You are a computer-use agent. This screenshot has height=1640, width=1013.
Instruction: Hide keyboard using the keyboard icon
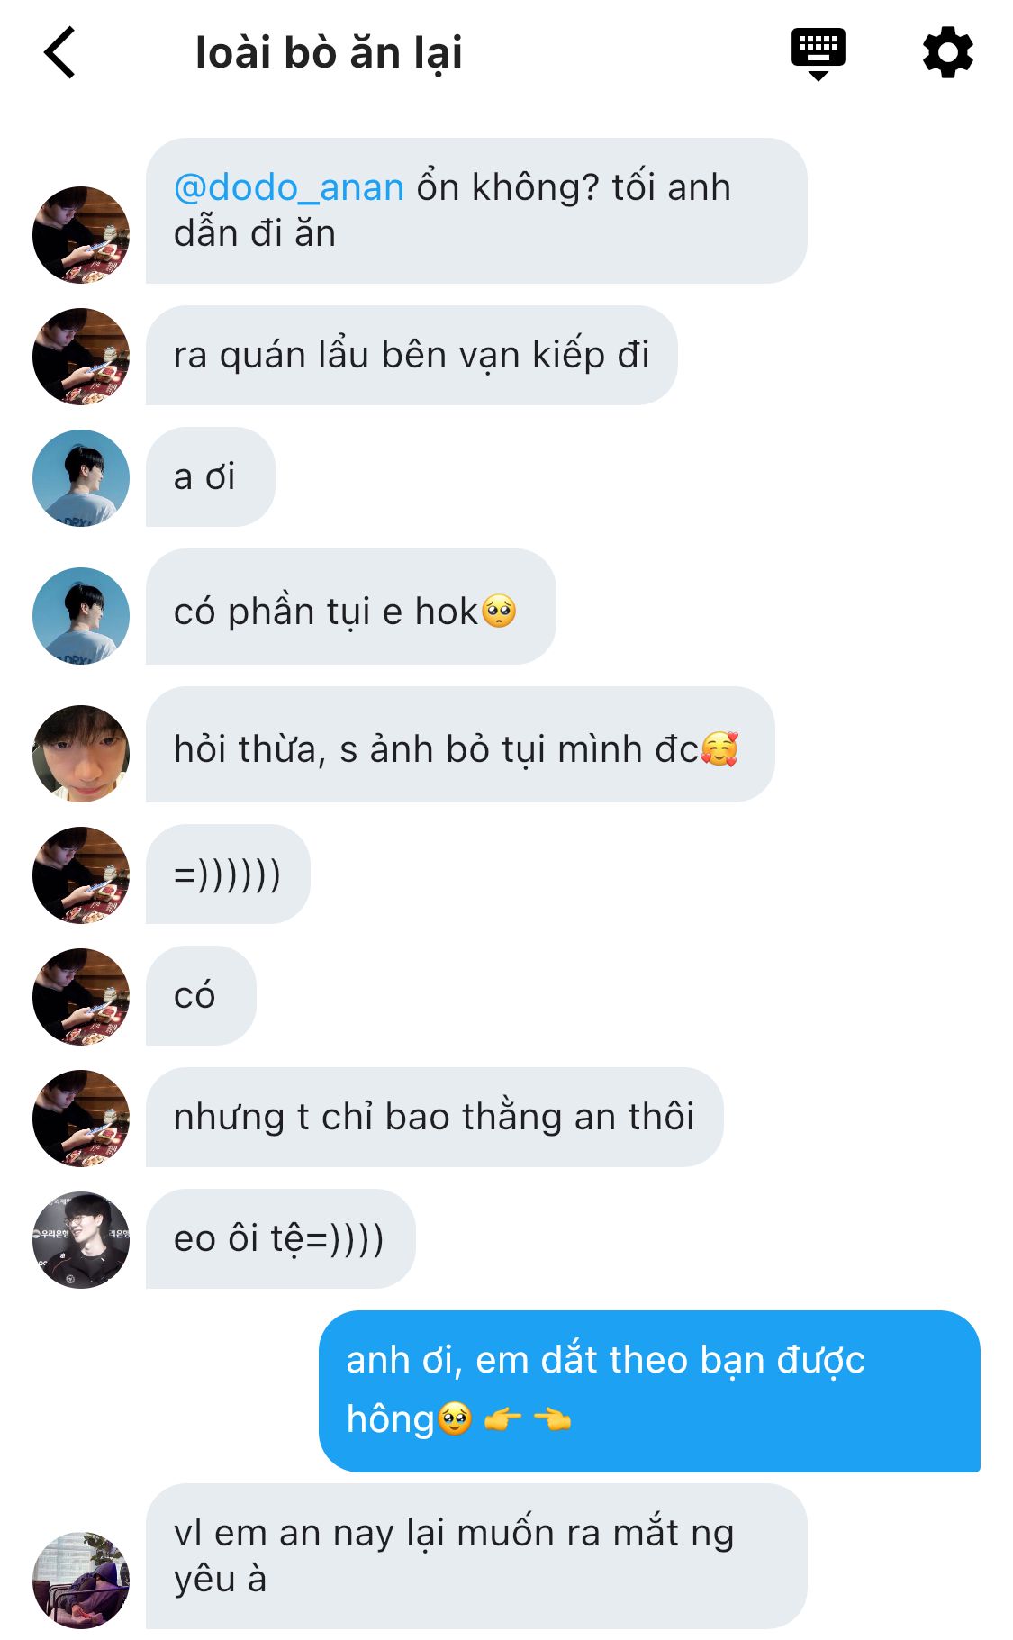click(x=818, y=53)
